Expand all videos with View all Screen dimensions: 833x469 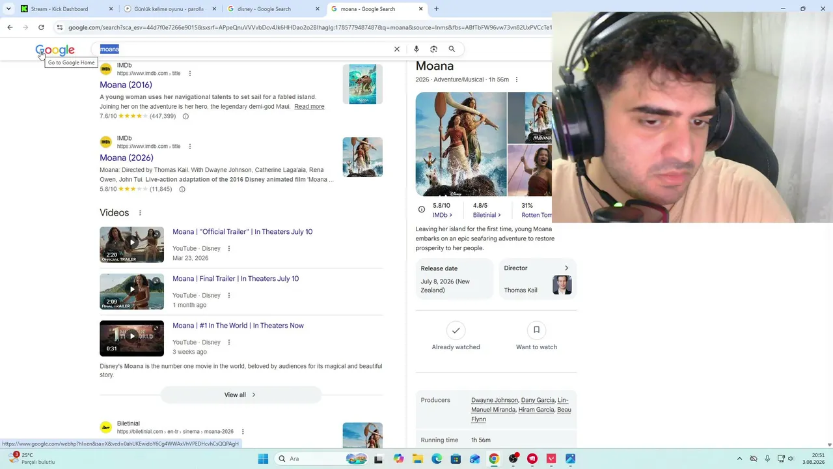(x=241, y=395)
